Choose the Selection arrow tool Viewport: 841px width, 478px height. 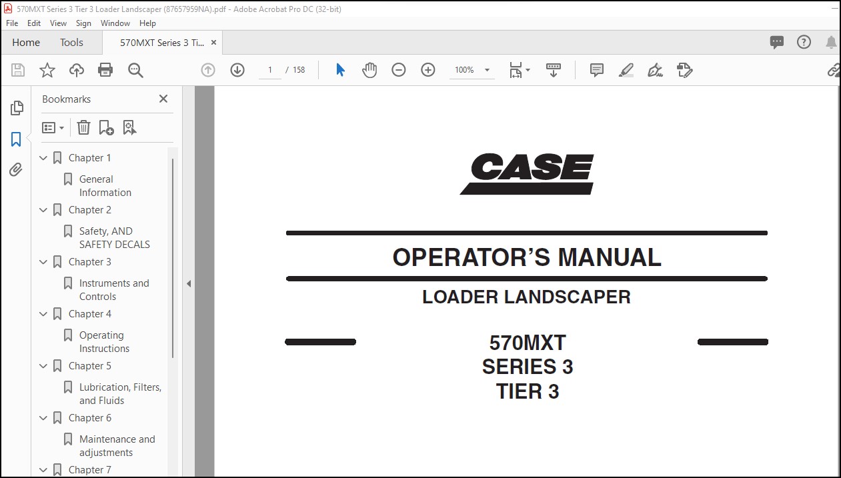[x=340, y=70]
